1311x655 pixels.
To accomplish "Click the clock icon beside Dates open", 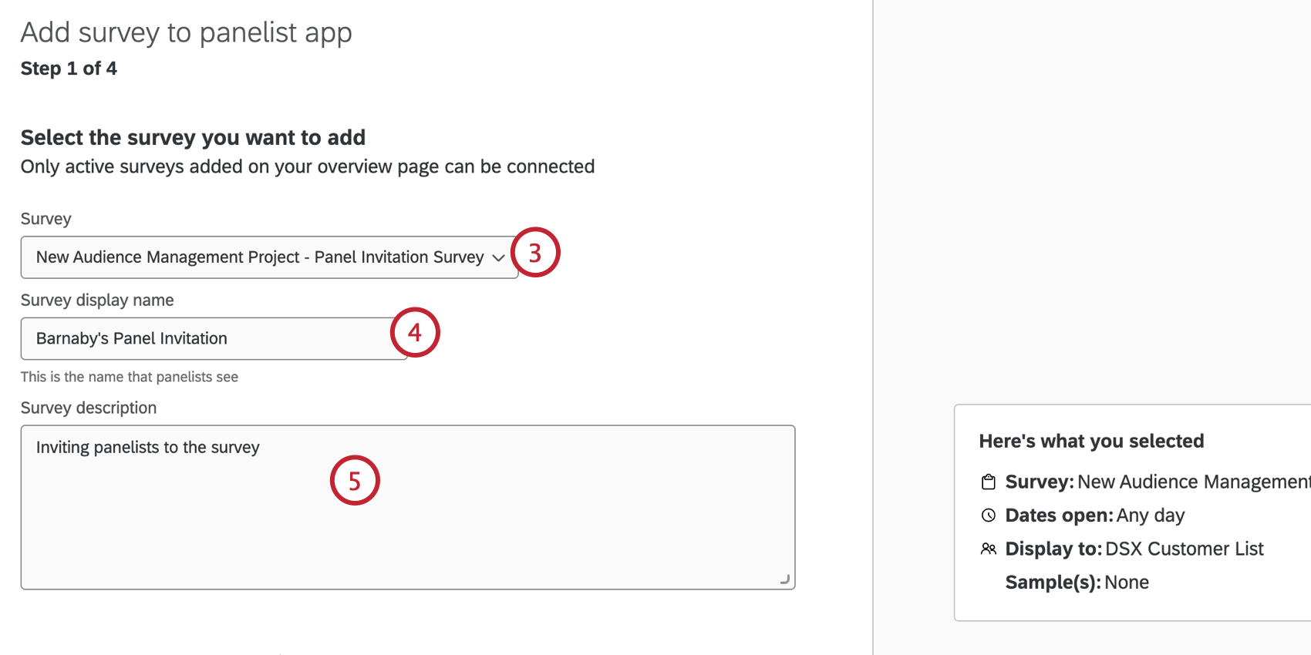I will coord(988,515).
